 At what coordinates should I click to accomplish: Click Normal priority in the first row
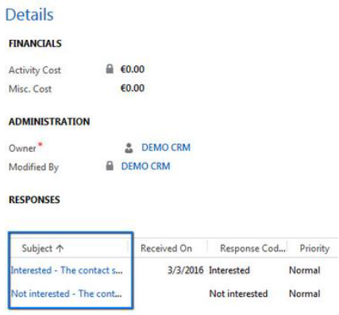tap(305, 270)
